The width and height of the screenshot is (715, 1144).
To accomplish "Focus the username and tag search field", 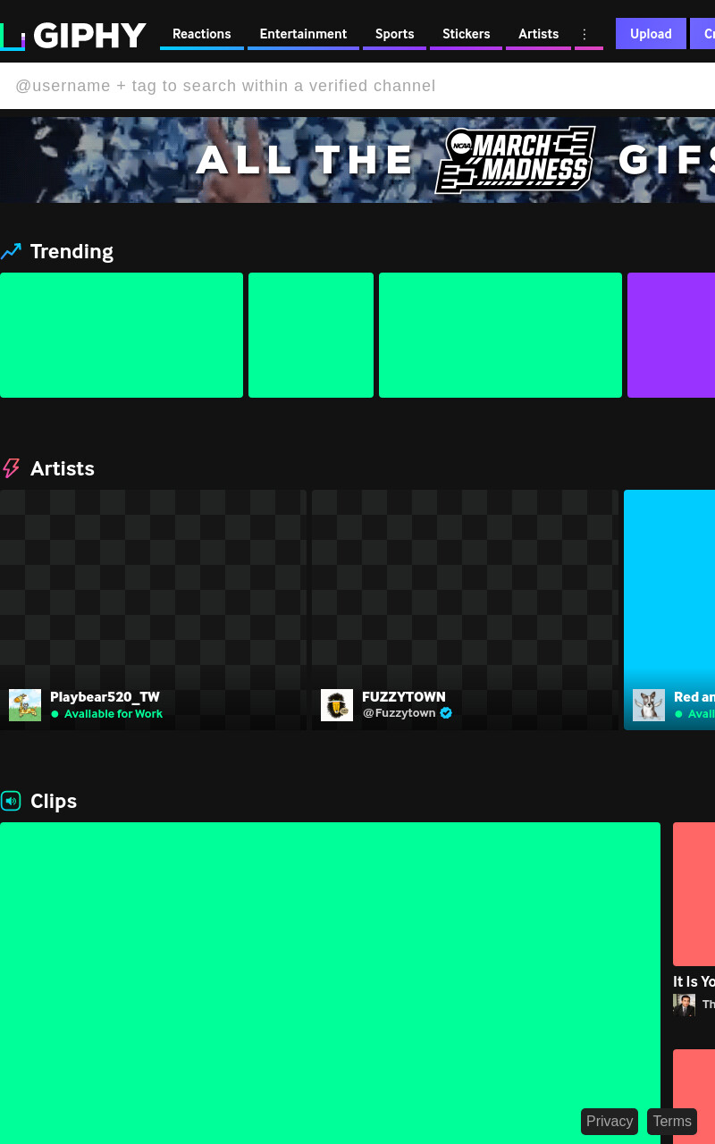I will [357, 86].
